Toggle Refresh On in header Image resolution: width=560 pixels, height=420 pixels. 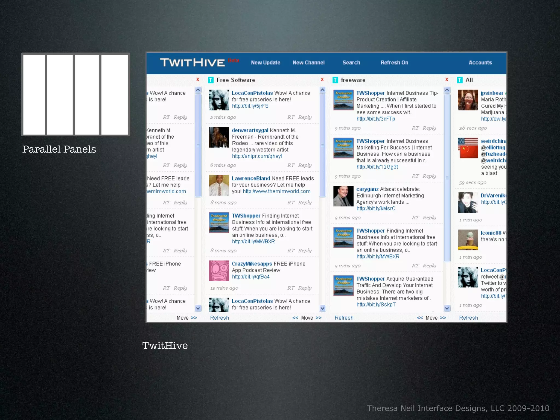394,63
